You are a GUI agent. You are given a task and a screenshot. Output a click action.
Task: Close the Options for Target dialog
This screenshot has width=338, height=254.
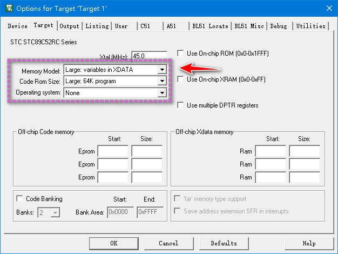point(329,9)
